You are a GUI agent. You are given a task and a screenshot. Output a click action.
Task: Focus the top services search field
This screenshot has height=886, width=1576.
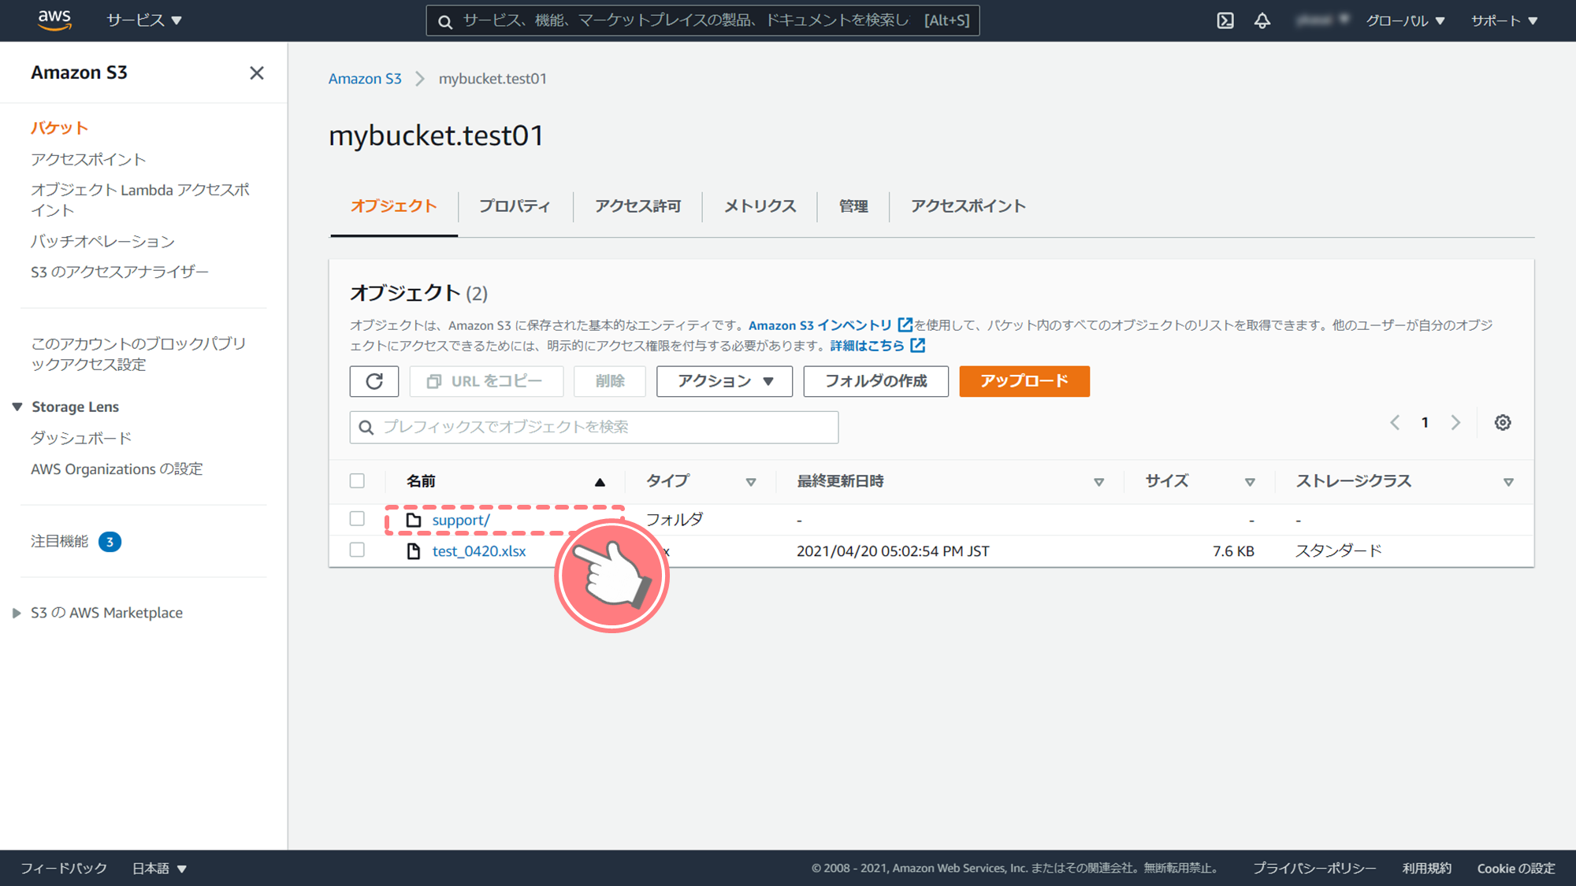click(703, 20)
